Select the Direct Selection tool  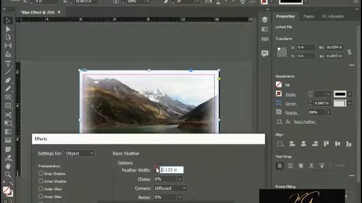tap(8, 29)
